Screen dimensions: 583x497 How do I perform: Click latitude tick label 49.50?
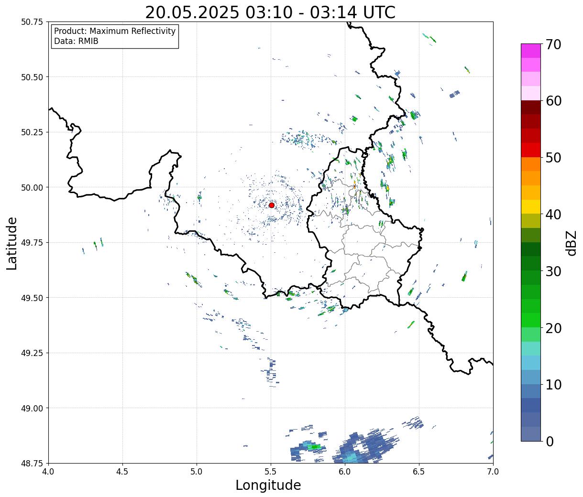pyautogui.click(x=32, y=298)
